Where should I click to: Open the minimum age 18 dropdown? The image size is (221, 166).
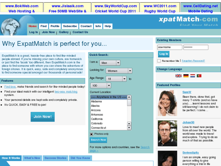(x=116, y=79)
